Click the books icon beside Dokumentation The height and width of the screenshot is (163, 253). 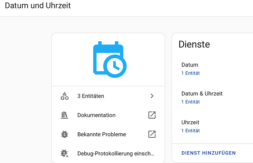pyautogui.click(x=65, y=115)
